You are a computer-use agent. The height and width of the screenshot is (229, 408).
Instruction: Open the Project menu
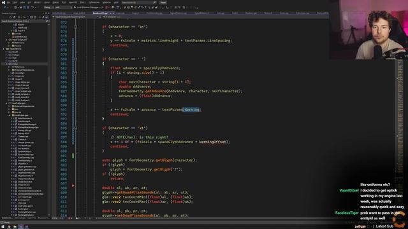(x=37, y=3)
